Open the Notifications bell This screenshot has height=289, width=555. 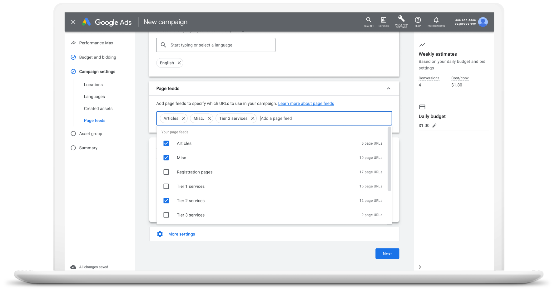point(436,22)
